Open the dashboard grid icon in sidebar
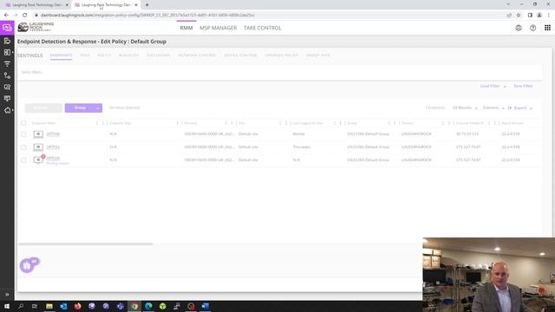 click(x=7, y=52)
